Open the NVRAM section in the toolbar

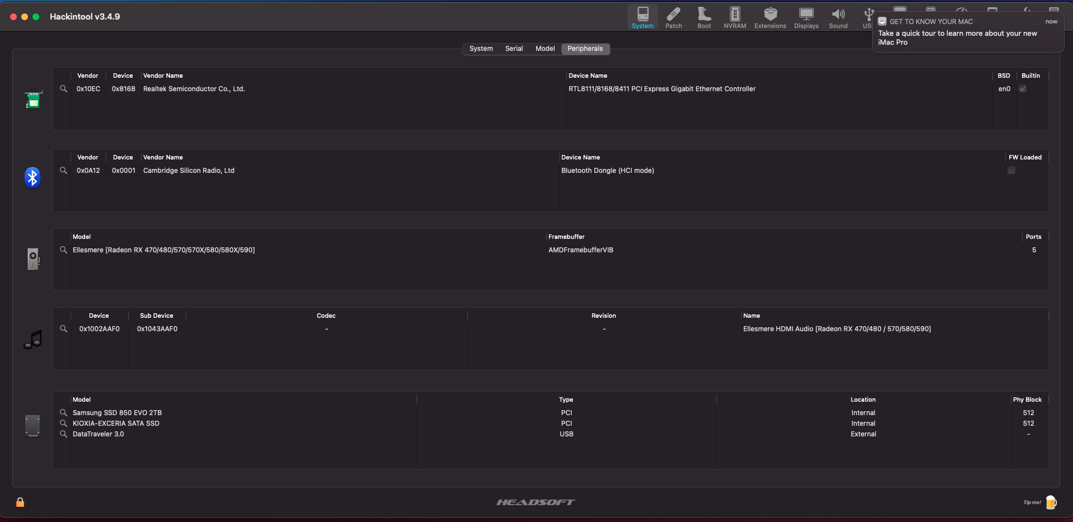click(734, 17)
